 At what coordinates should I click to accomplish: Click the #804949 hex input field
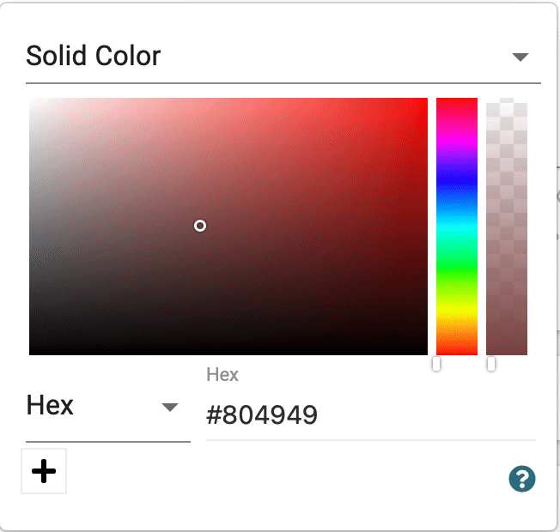tap(371, 415)
